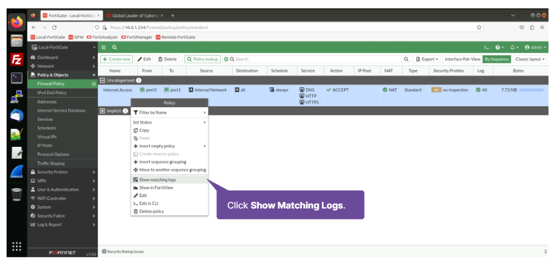Open Thunderbird mail in the dock
The width and height of the screenshot is (555, 275).
17,116
